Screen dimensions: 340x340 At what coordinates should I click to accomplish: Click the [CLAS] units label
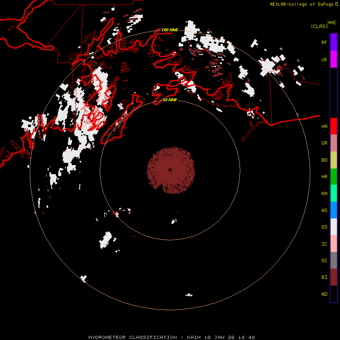(x=319, y=26)
